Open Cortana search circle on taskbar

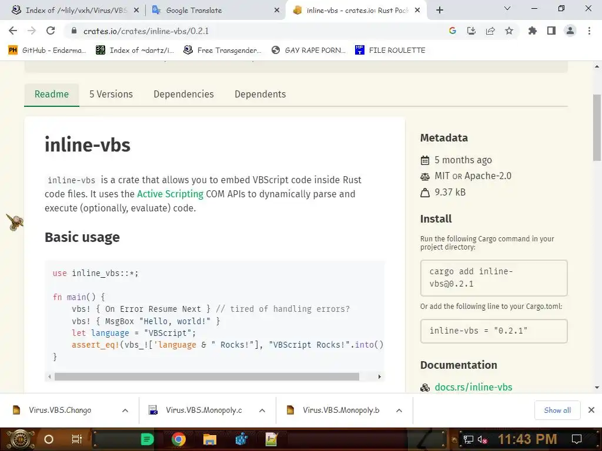49,439
